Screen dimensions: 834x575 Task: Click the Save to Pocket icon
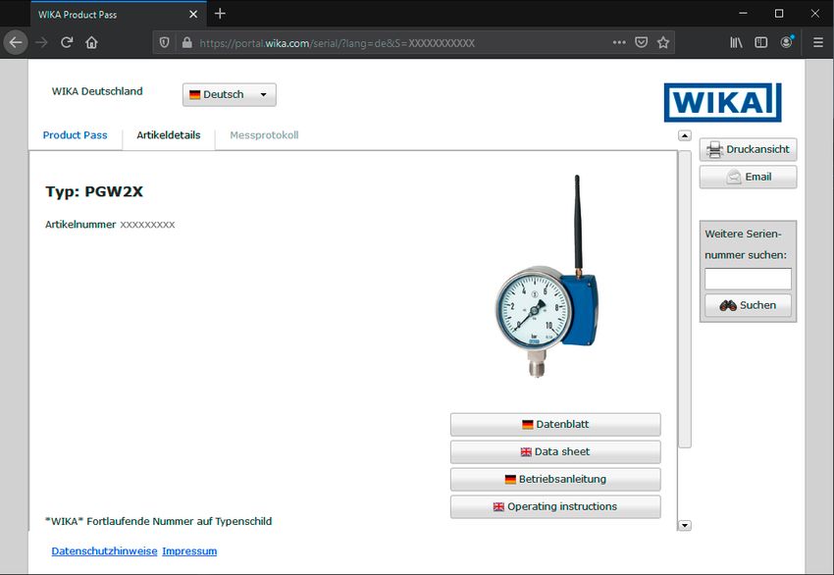click(641, 42)
